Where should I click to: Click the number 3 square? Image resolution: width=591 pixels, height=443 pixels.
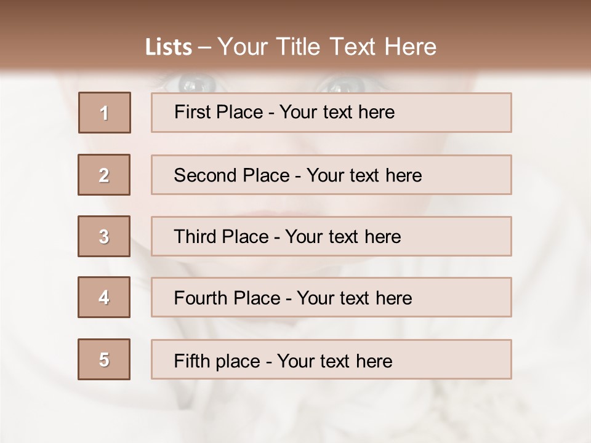[104, 236]
